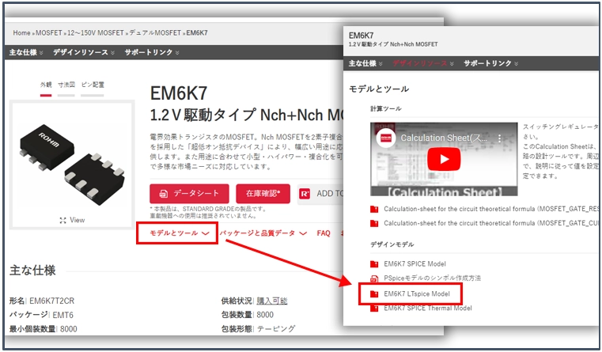Screen dimensions: 602x352
Task: Expand サポートリンク menu in right panel
Action: (x=491, y=63)
